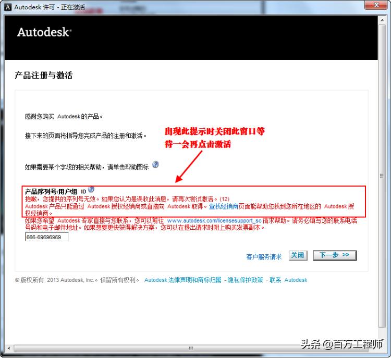Click the 产品注册与激活 heading
Image resolution: width=391 pixels, height=358 pixels.
pos(43,75)
